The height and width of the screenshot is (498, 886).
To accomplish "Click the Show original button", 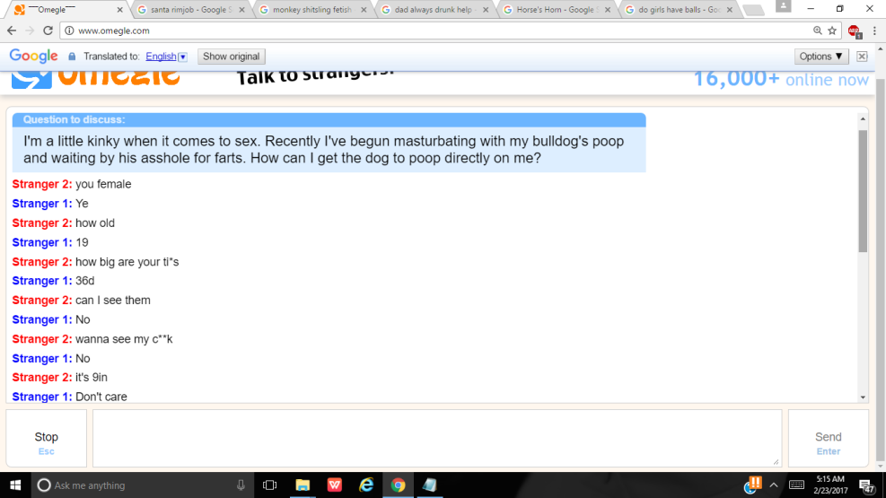I will [x=231, y=57].
